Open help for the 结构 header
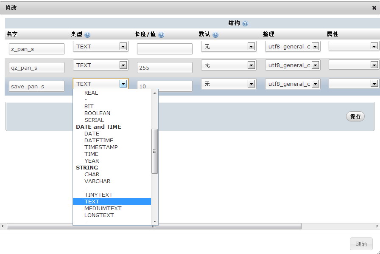Image resolution: width=380 pixels, height=254 pixels. 246,23
